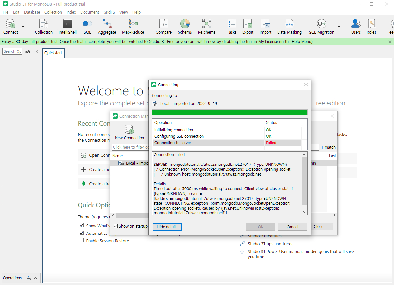Open the Database menu
394x285 pixels.
(32, 12)
